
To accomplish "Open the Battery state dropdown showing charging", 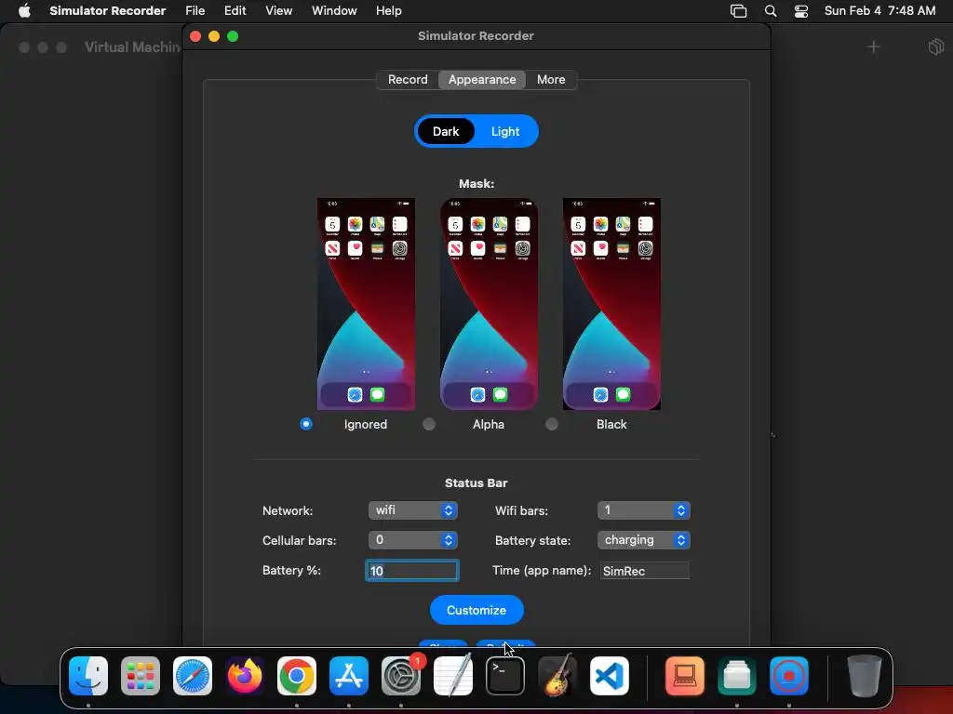I will pos(644,540).
